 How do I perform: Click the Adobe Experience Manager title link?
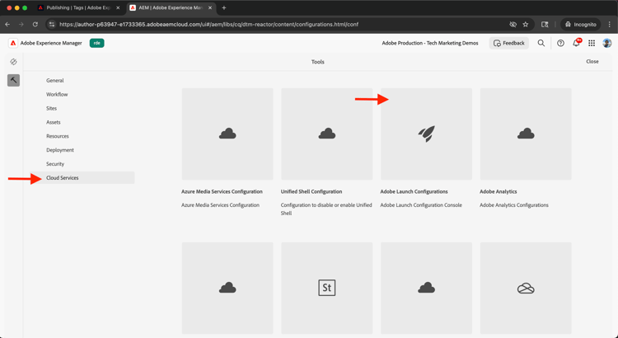pyautogui.click(x=51, y=43)
